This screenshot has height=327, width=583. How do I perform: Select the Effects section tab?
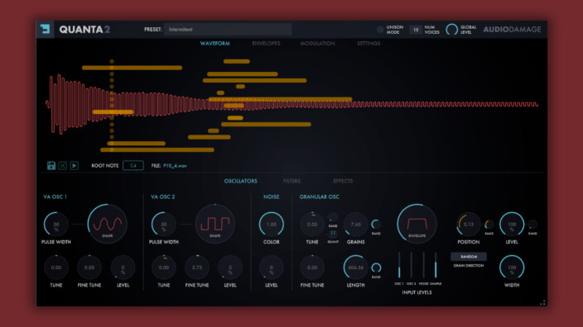pyautogui.click(x=343, y=181)
